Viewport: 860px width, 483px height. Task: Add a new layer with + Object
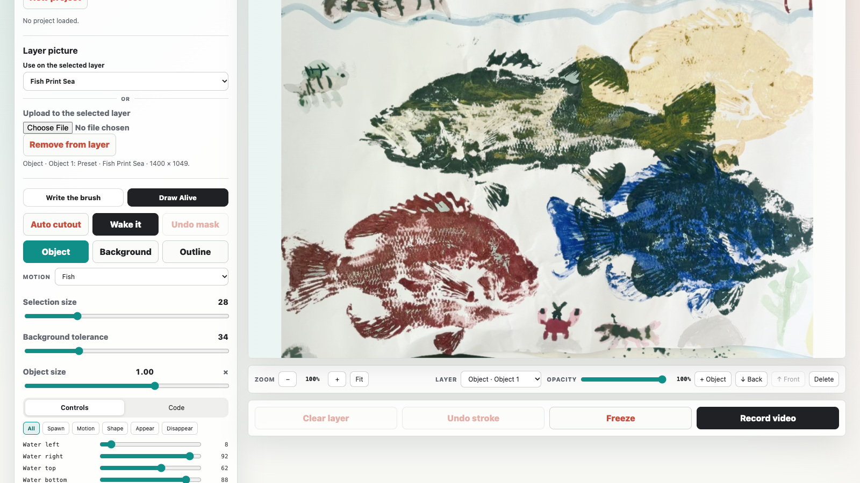(x=713, y=379)
